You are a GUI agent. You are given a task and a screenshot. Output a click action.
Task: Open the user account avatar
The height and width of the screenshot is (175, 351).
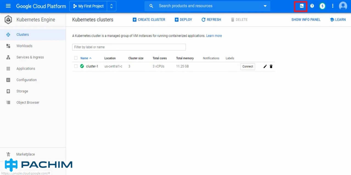click(343, 6)
